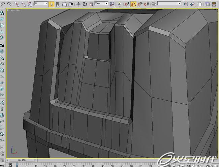Viewport: 219px width, 167px height.
Task: Step time slider back with left arrow
Action: coord(8,160)
